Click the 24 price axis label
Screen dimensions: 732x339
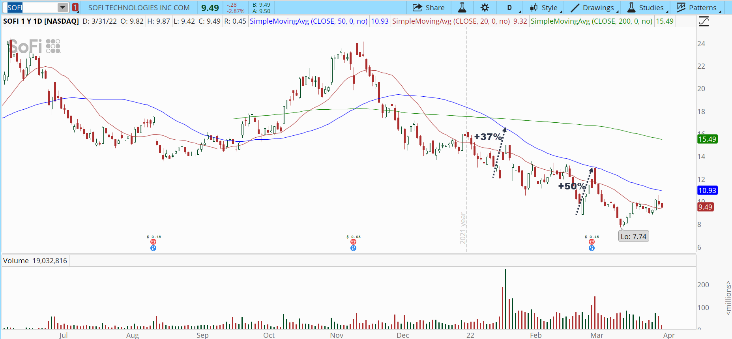(701, 44)
